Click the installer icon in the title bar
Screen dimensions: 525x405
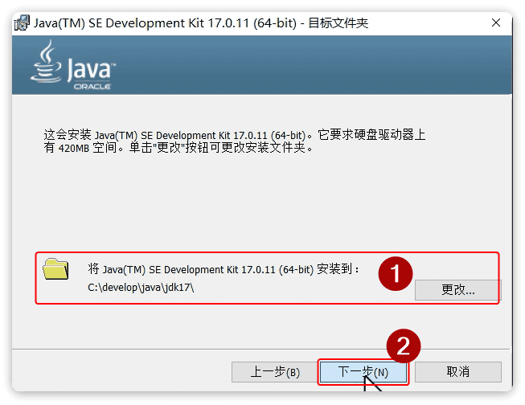tap(22, 22)
